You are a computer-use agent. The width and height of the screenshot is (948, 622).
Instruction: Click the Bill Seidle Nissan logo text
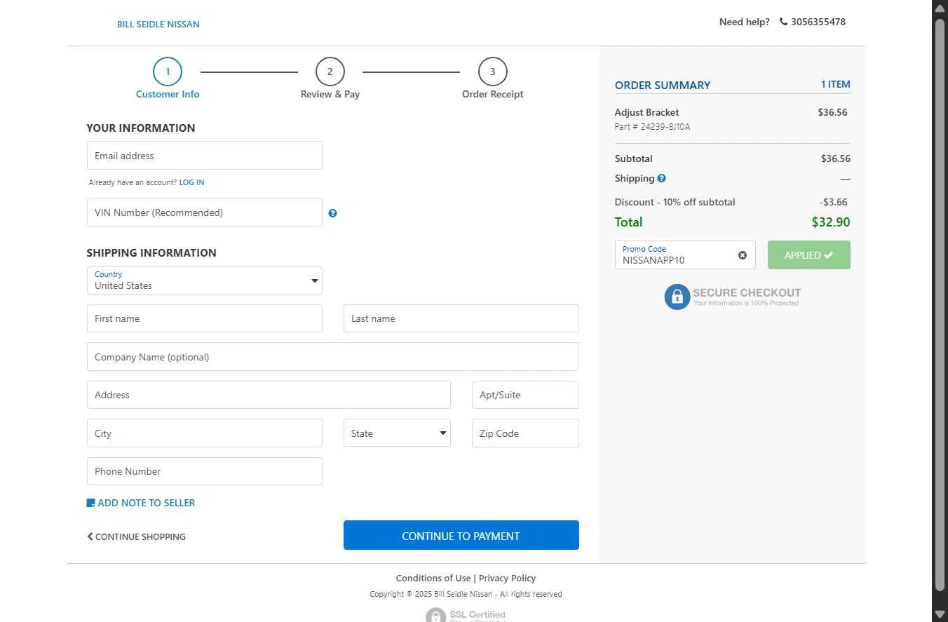158,24
